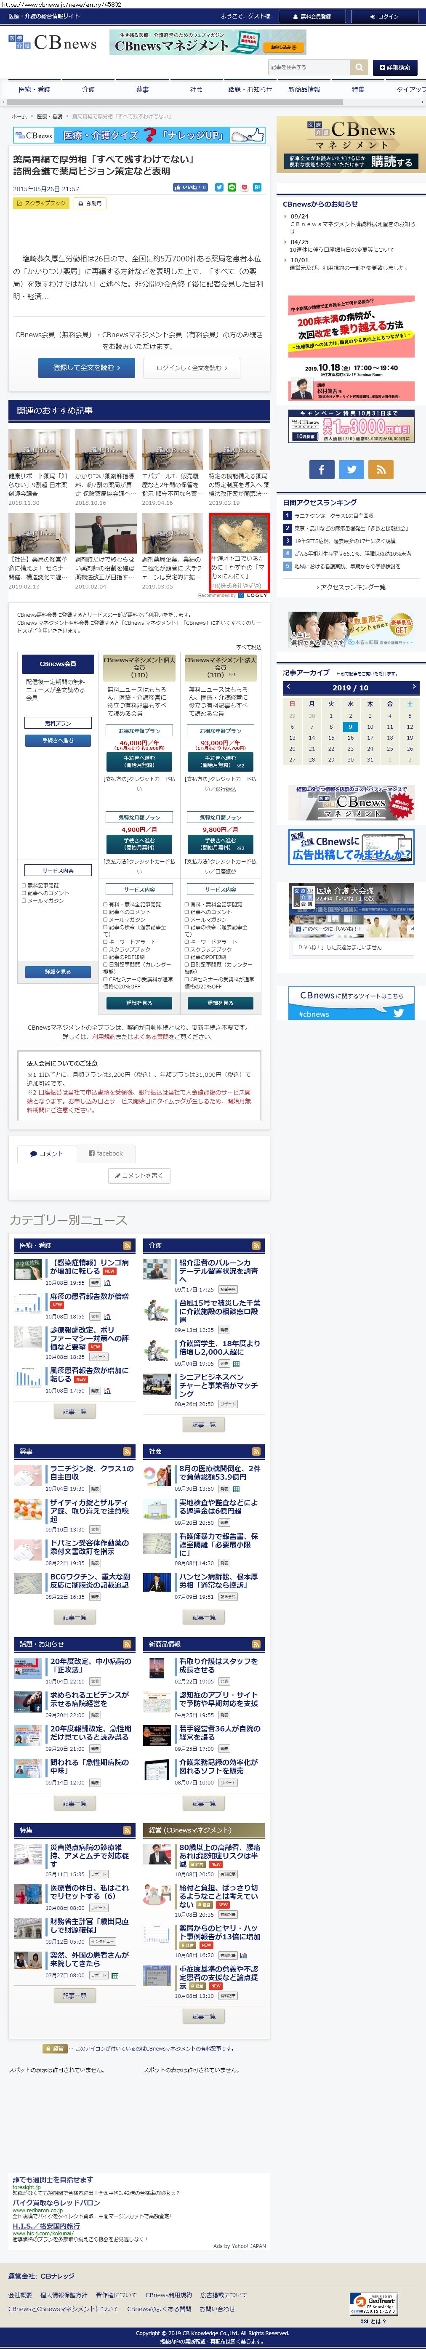The image size is (426, 2349).
Task: Open article ハンセン病訴訟、根本厚労相「通常なら控訴」
Action: [x=218, y=1580]
